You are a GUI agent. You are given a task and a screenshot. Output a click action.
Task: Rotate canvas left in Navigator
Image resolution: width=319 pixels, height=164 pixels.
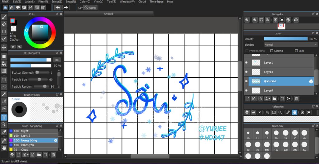[275, 20]
